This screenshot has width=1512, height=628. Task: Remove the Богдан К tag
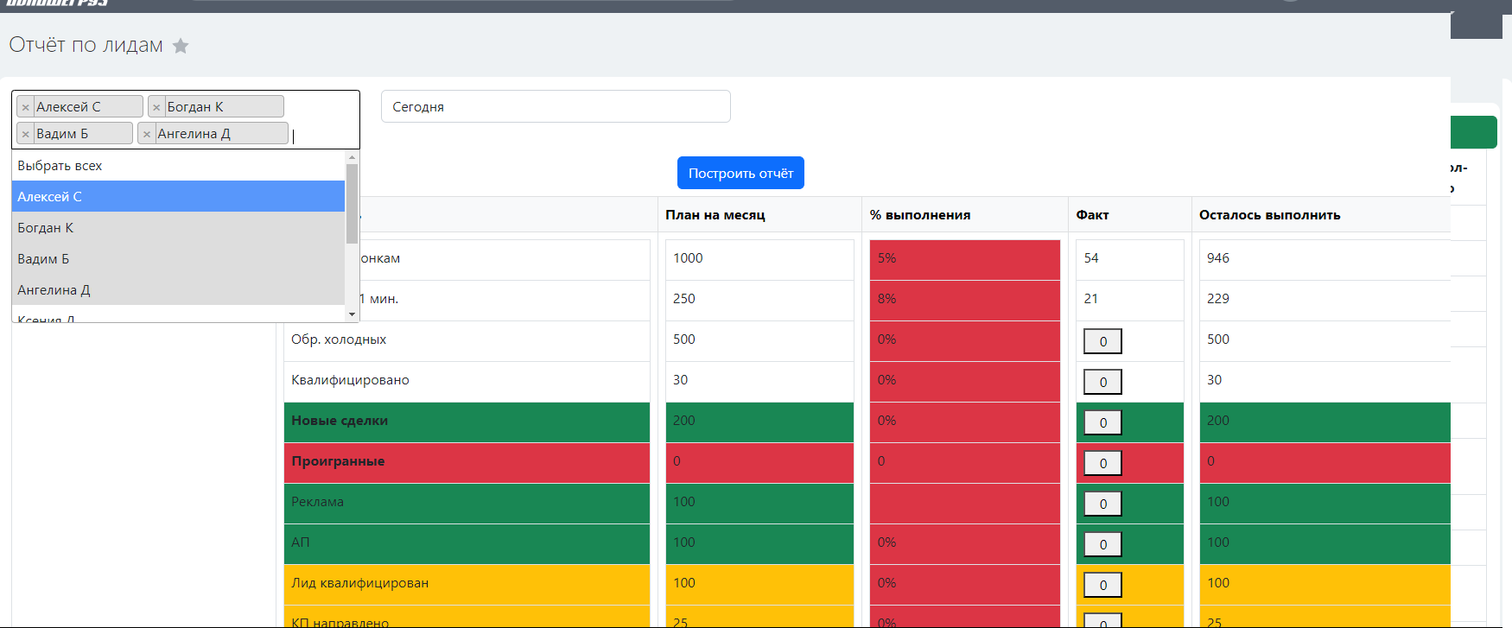[x=156, y=107]
